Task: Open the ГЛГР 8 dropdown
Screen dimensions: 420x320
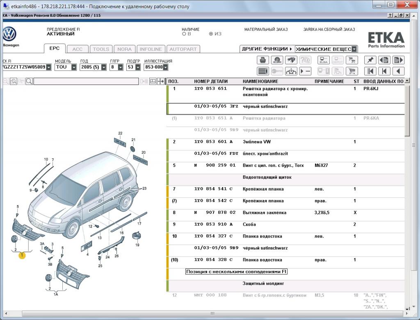Action: (x=120, y=67)
